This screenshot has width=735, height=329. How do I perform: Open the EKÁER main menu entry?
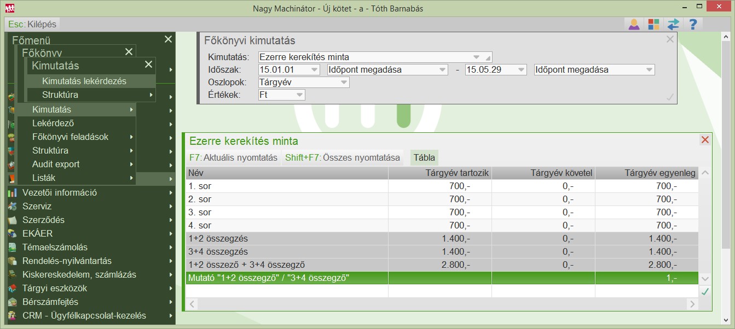coord(90,233)
